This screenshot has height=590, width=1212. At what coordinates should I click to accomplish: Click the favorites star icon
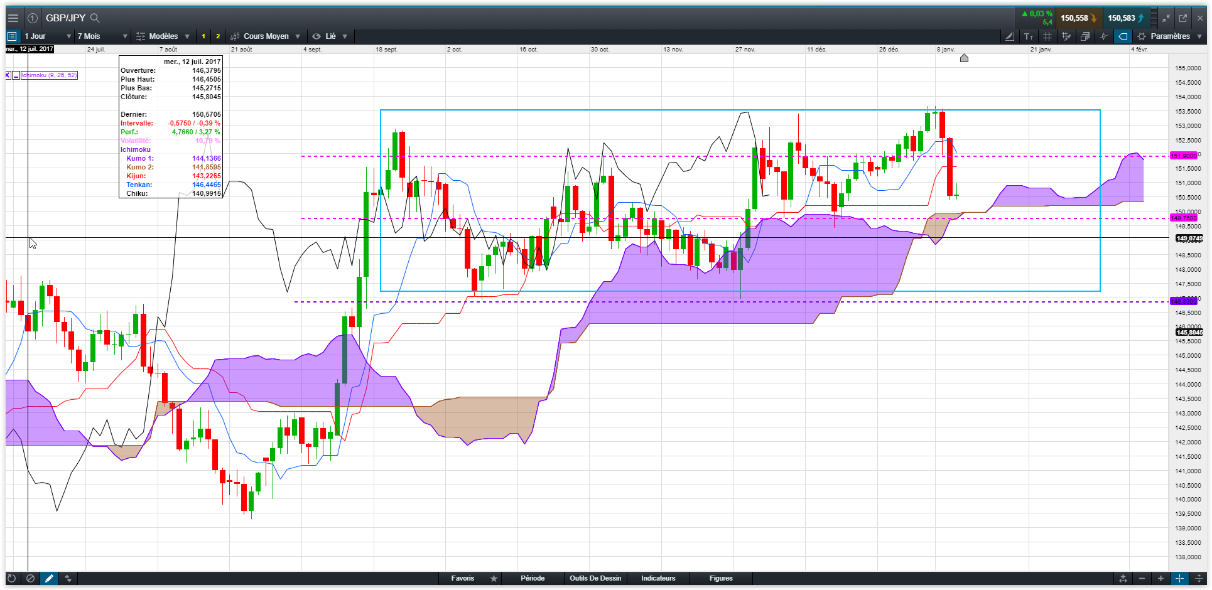(494, 579)
